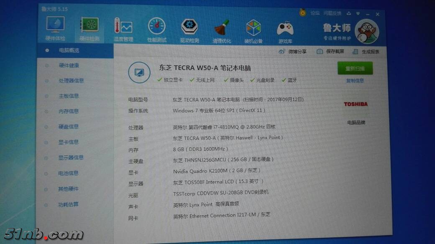Click the TOS508F Internal LCD value
The height and width of the screenshot is (244, 435).
tap(218, 182)
